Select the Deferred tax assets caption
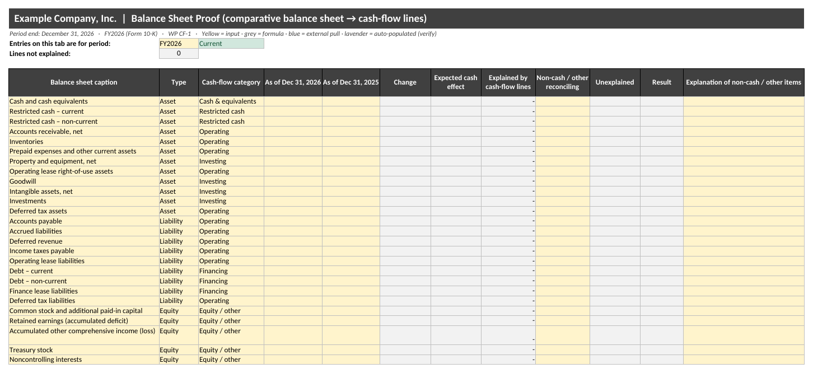This screenshot has width=813, height=373. (84, 211)
